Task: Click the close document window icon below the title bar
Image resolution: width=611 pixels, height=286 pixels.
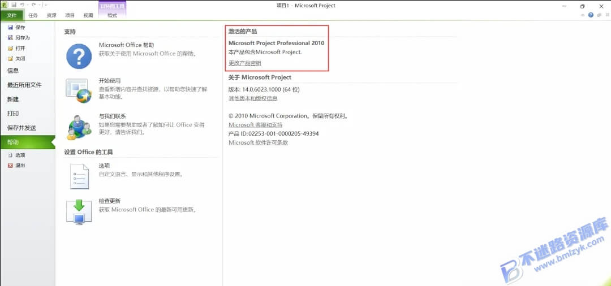Action: (608, 15)
